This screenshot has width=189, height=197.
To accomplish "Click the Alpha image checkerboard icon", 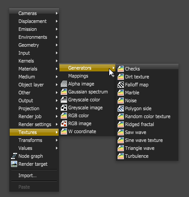I will tap(64, 84).
